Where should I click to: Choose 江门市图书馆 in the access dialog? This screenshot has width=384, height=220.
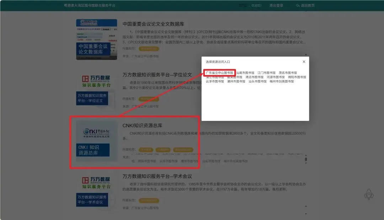[266, 73]
